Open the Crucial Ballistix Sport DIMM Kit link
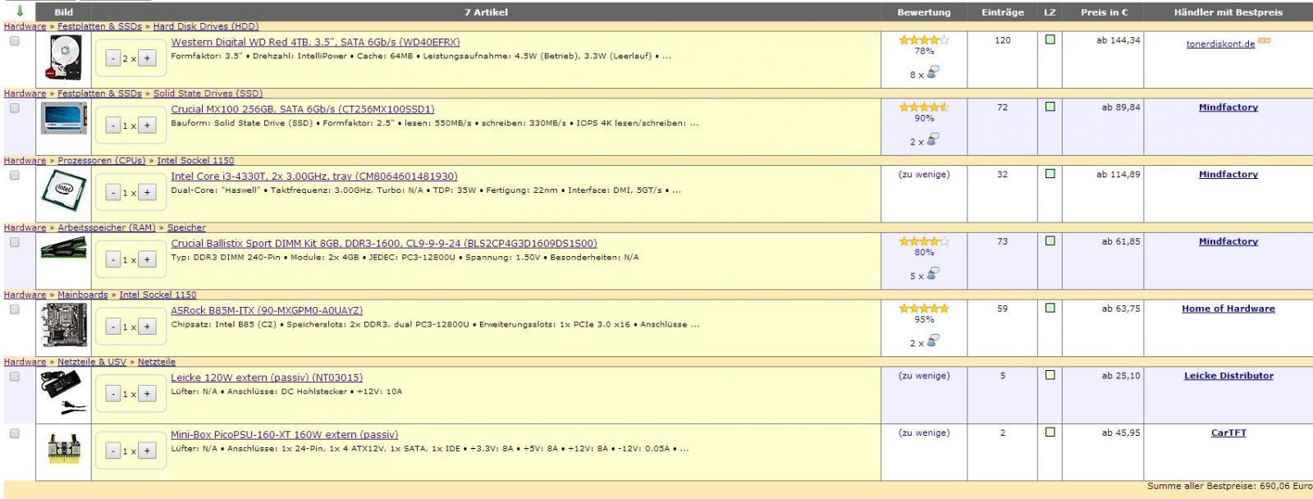The width and height of the screenshot is (1313, 499). 384,244
